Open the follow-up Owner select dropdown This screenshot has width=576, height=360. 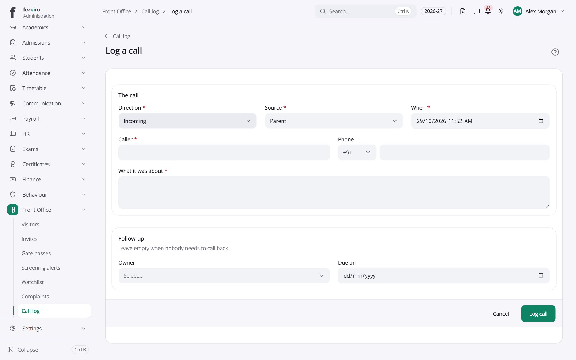[224, 276]
